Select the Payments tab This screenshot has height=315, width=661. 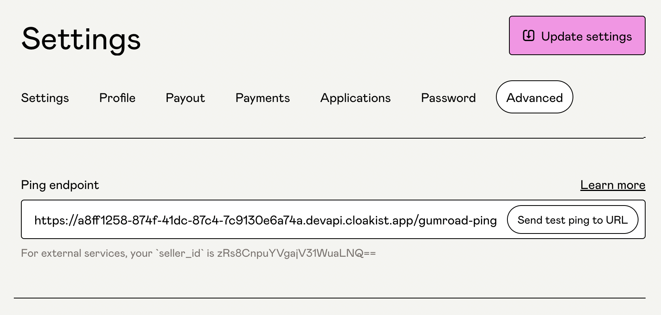click(263, 98)
